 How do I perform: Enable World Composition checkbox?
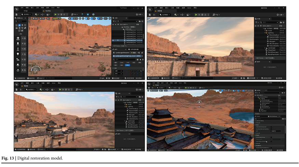coord(271,127)
